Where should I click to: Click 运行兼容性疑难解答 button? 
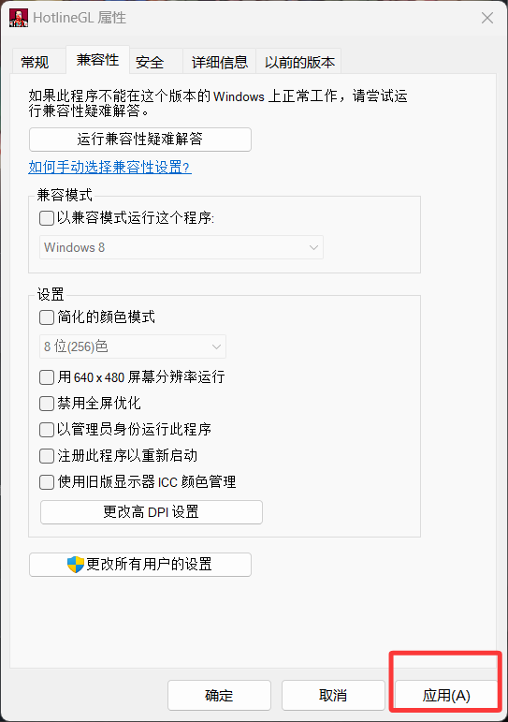[140, 139]
